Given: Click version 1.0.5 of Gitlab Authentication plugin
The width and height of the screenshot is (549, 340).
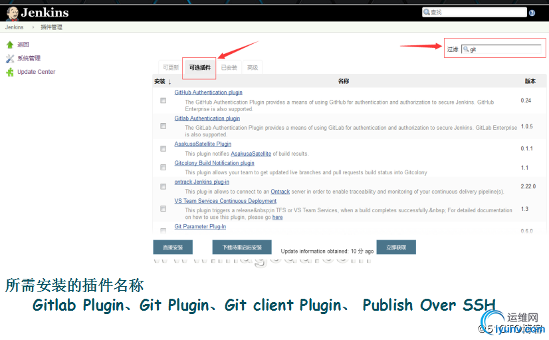Looking at the screenshot, I should point(526,126).
